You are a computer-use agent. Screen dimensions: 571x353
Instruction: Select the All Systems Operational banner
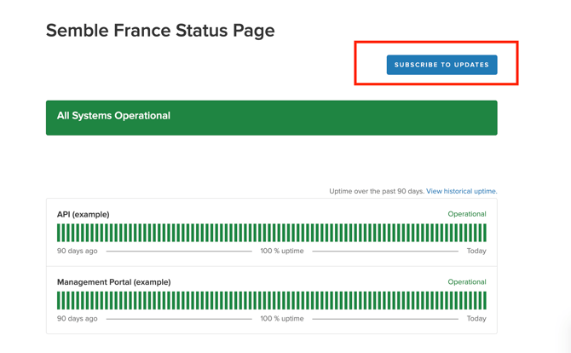pos(272,118)
